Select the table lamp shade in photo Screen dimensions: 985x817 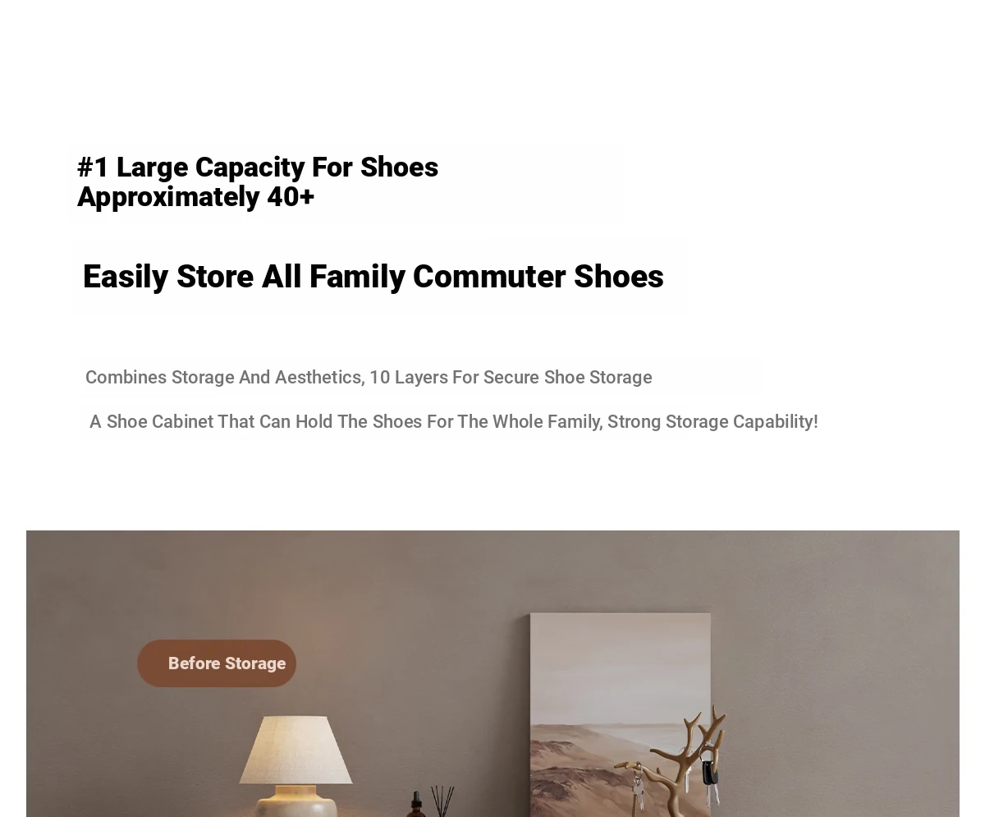pyautogui.click(x=296, y=750)
